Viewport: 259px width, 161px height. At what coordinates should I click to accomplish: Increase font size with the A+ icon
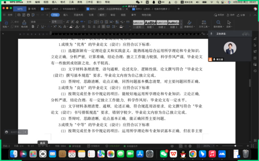[x=68, y=22]
